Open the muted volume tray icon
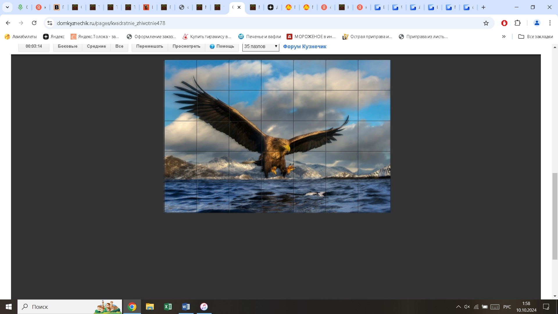This screenshot has height=314, width=558. coord(467,307)
